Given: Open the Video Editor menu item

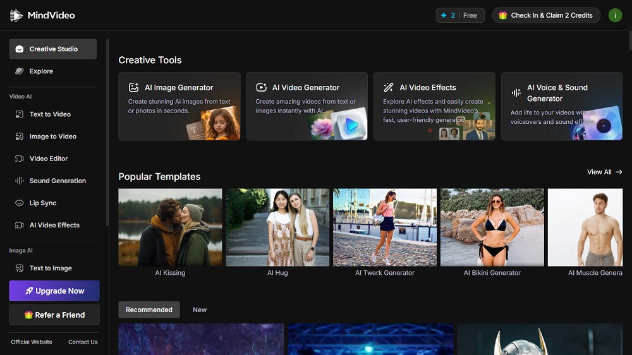Looking at the screenshot, I should pos(53,159).
